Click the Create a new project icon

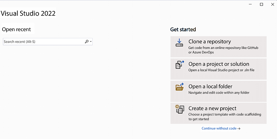(180, 109)
